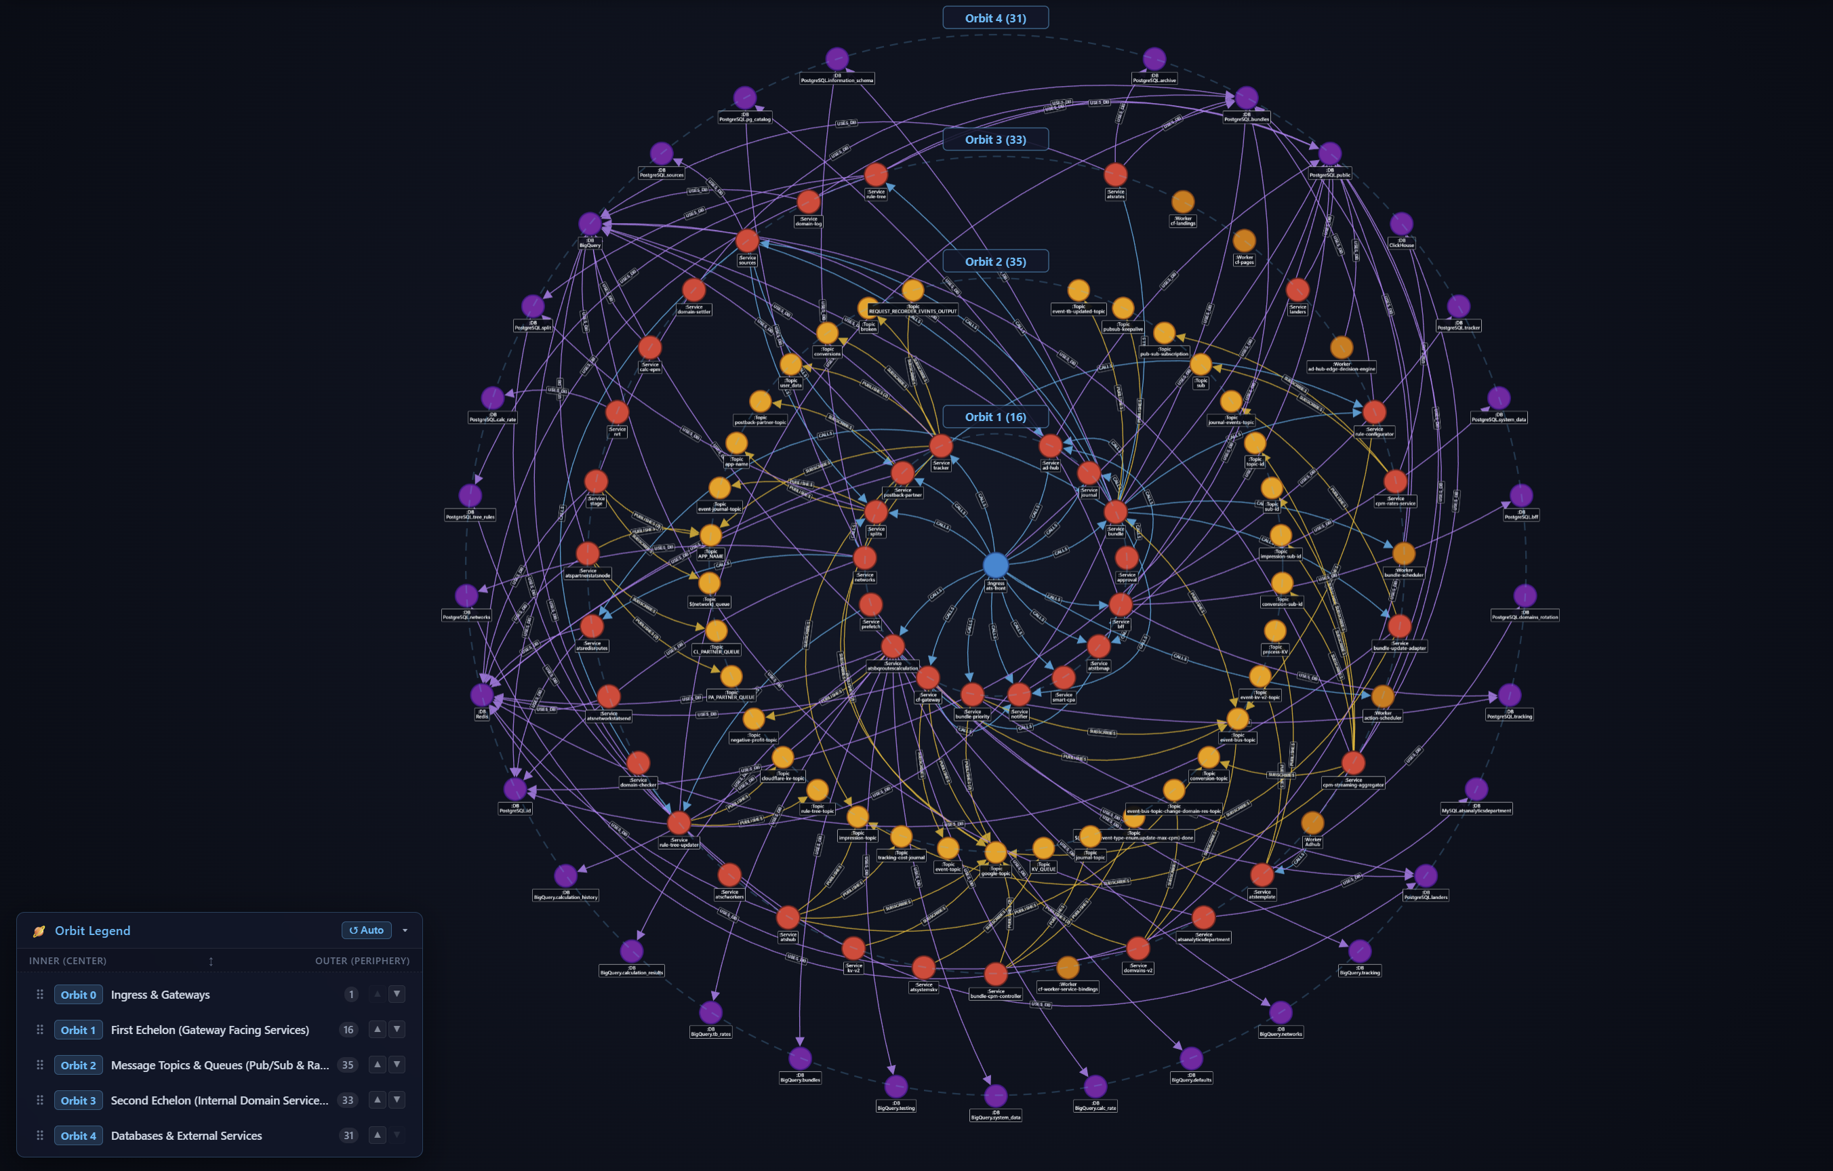Viewport: 1833px width, 1171px height.
Task: Click the Orbit Legend planet icon
Action: [x=39, y=930]
